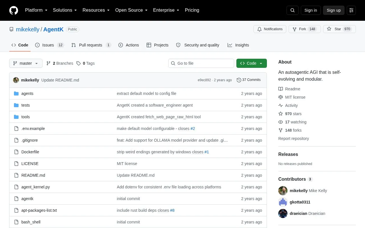Switch to the Projects tab

tap(157, 45)
